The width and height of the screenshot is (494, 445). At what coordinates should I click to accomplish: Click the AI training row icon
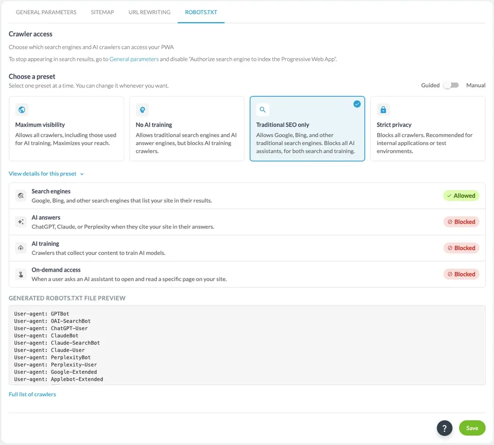click(21, 248)
